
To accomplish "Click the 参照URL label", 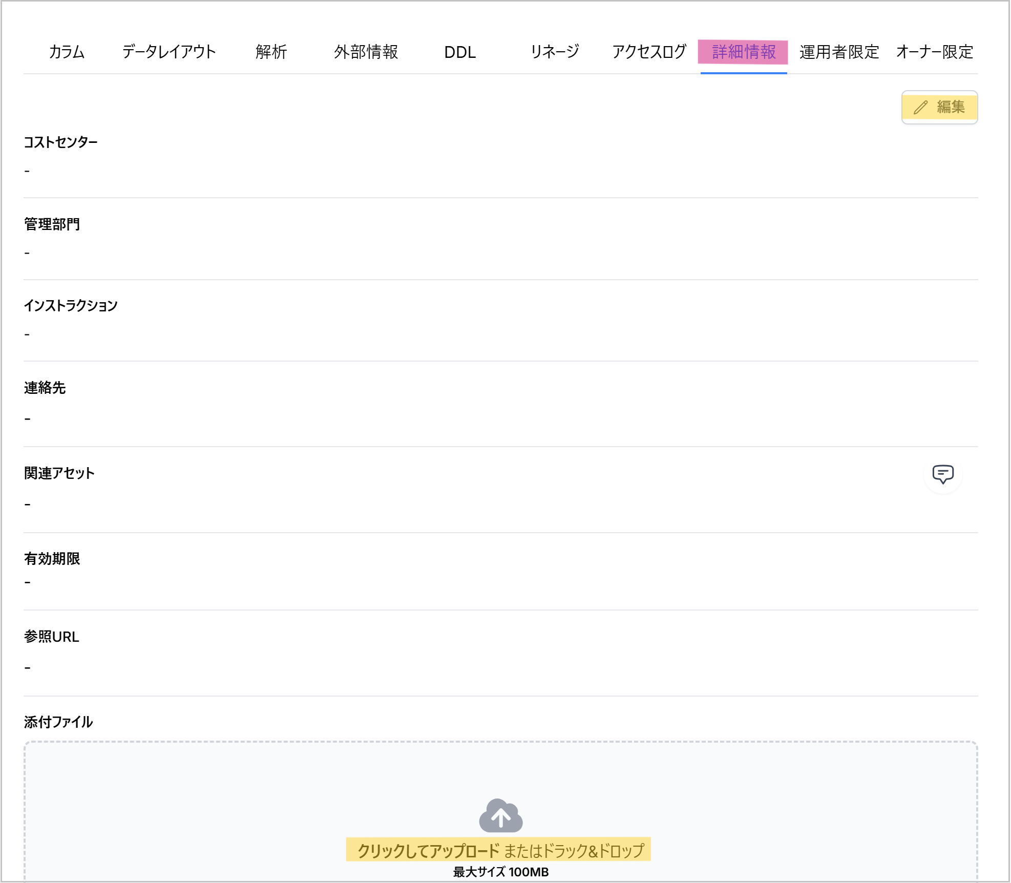I will click(51, 637).
